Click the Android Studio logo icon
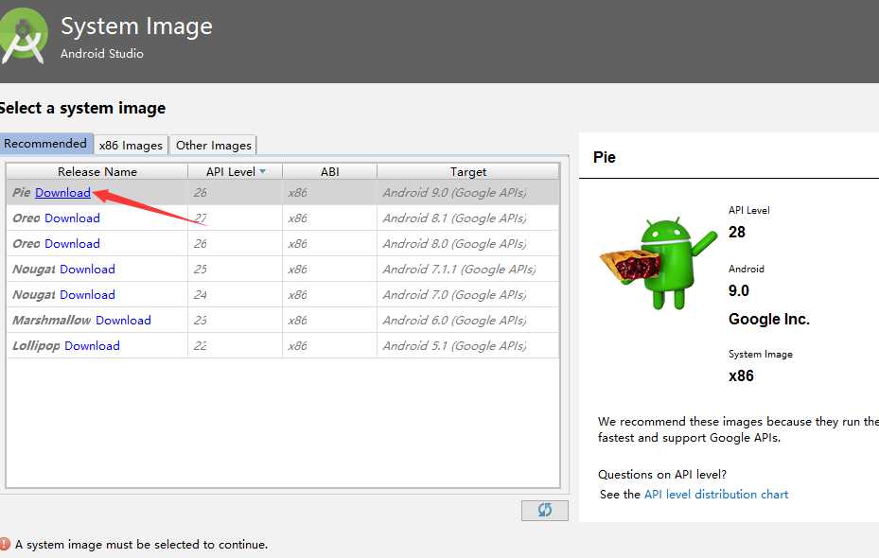This screenshot has width=879, height=558. pos(23,37)
